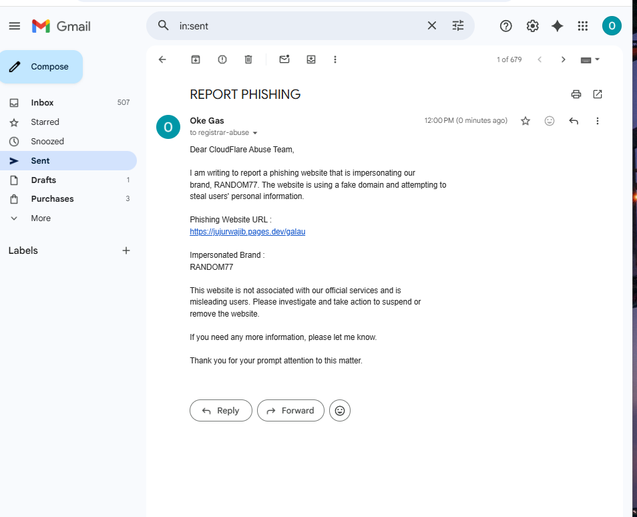Viewport: 637px width, 517px height.
Task: Show search options filter icon
Action: click(x=458, y=25)
